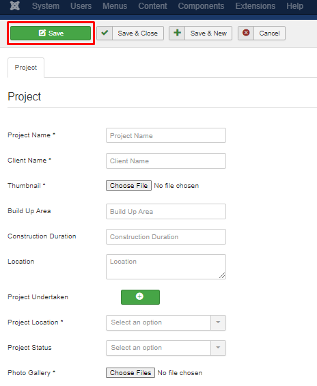Choose Files for Photo Gallery upload
317x386 pixels.
130,372
